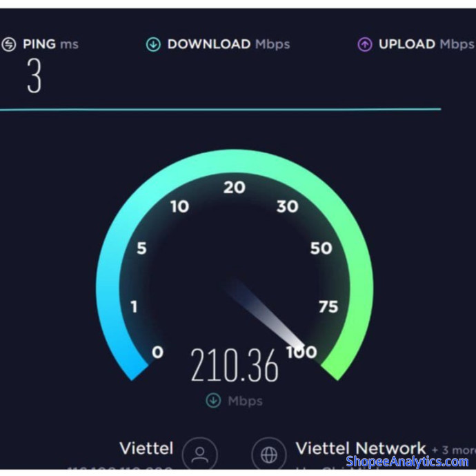Click the 50 mark on the speed gauge
Screen dimensions: 476x476
[321, 248]
